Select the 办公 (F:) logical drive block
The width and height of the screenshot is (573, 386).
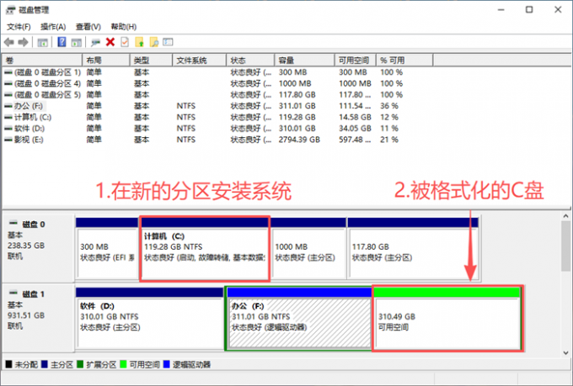[x=299, y=318]
